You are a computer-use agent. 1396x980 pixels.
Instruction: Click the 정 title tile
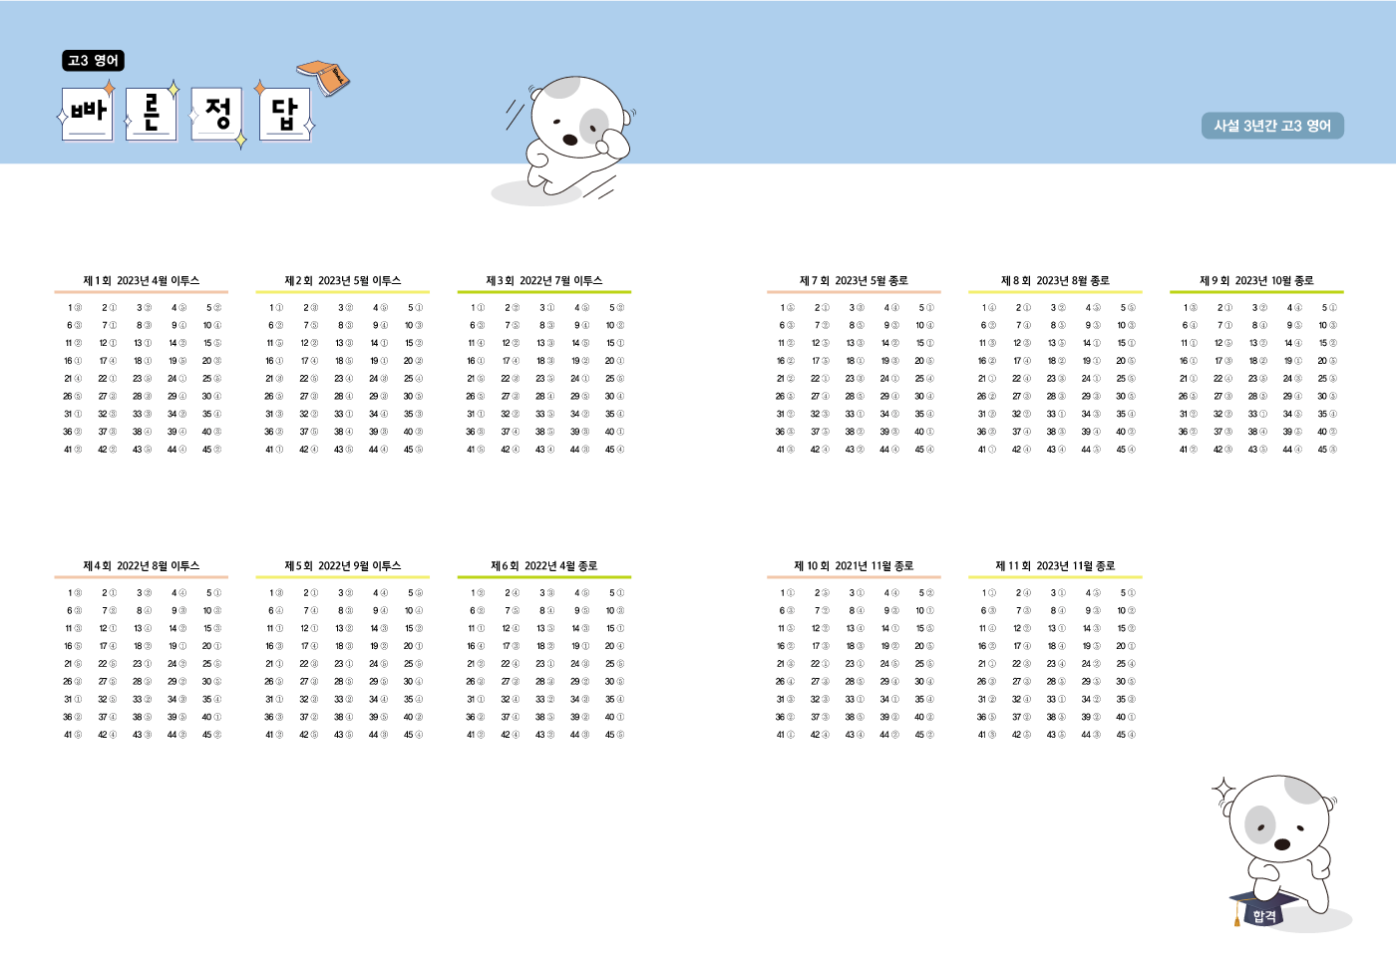point(217,114)
